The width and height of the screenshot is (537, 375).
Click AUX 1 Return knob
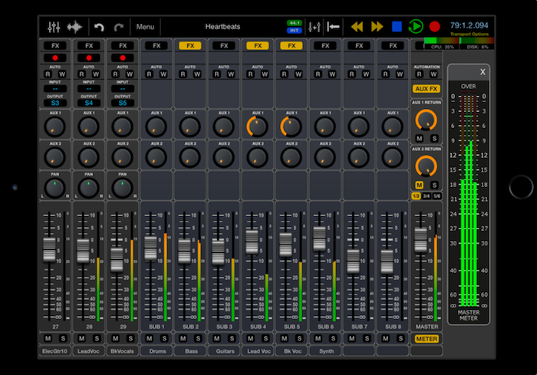point(426,120)
